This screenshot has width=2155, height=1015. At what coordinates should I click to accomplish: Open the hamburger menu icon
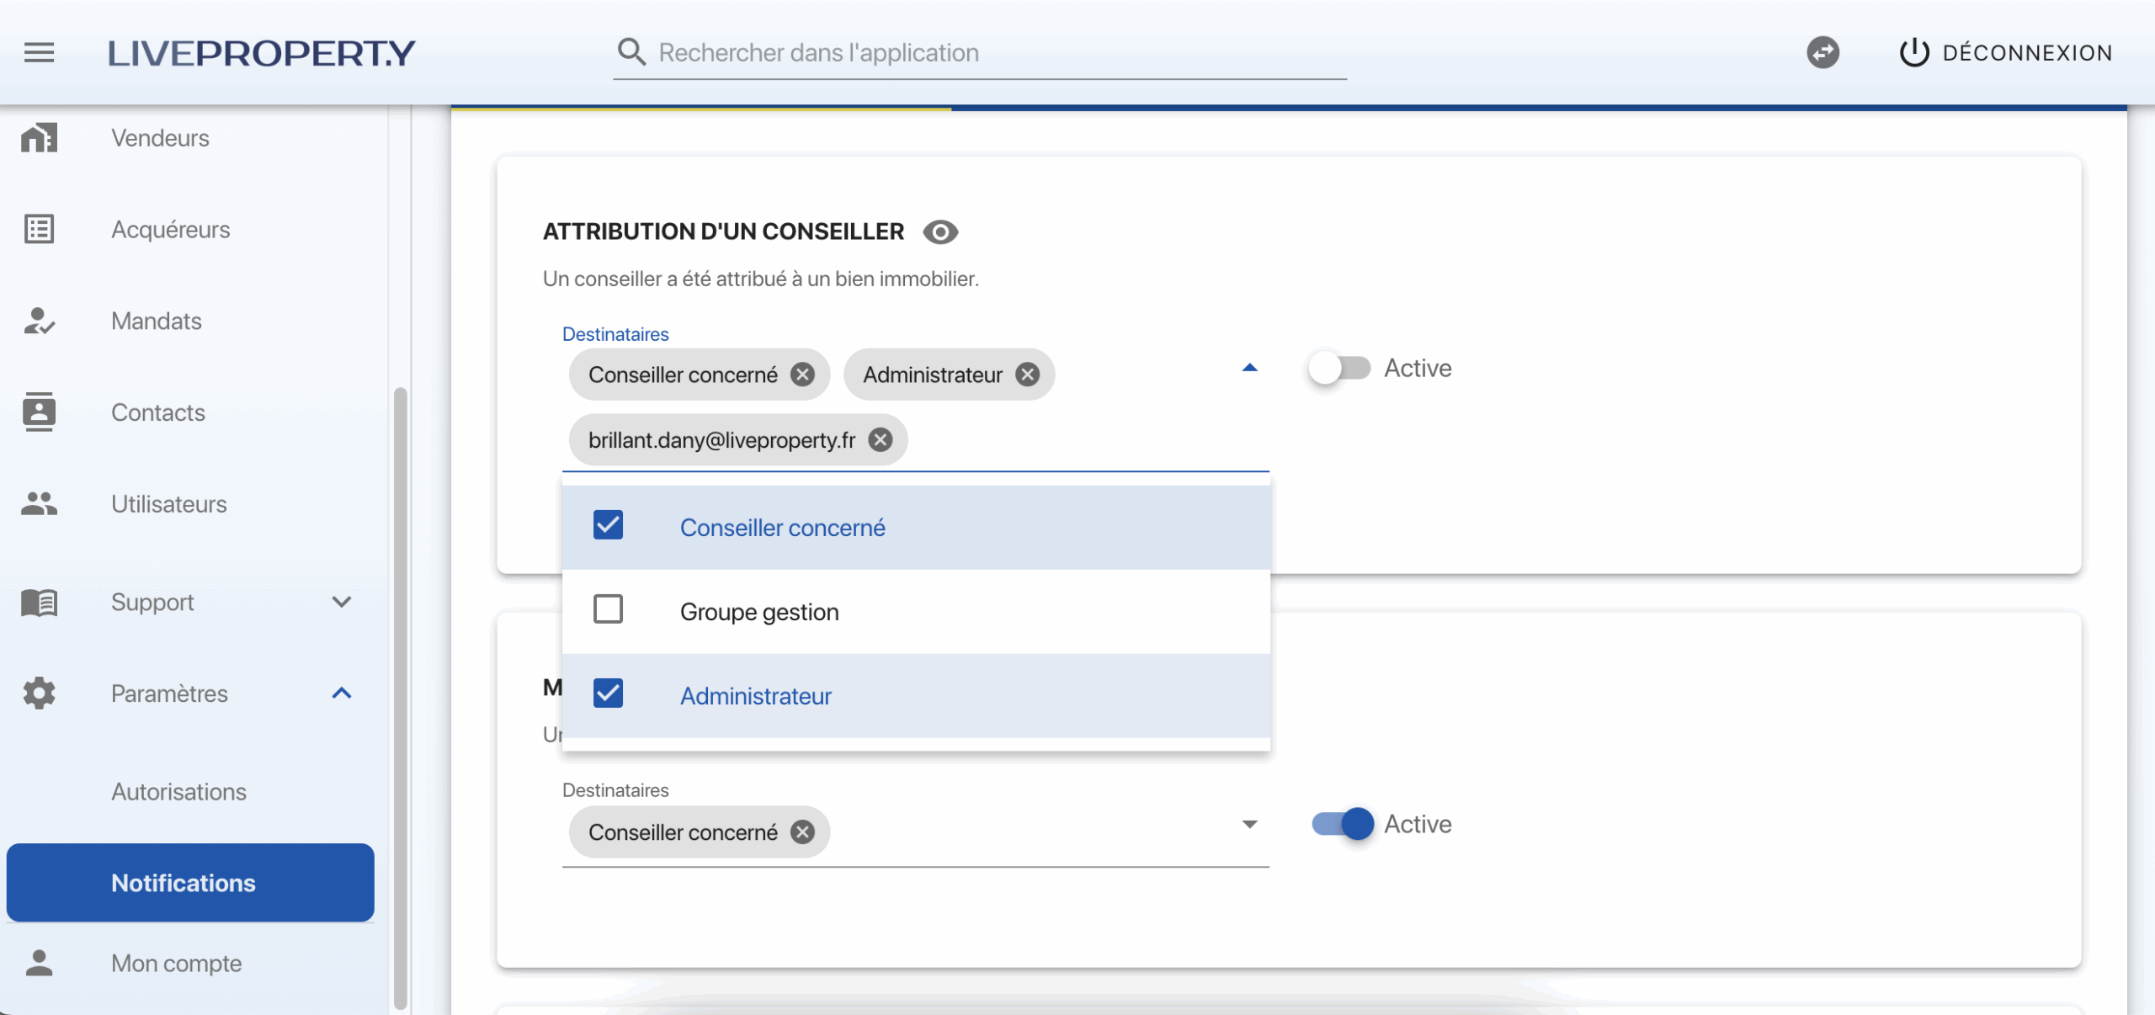[39, 52]
